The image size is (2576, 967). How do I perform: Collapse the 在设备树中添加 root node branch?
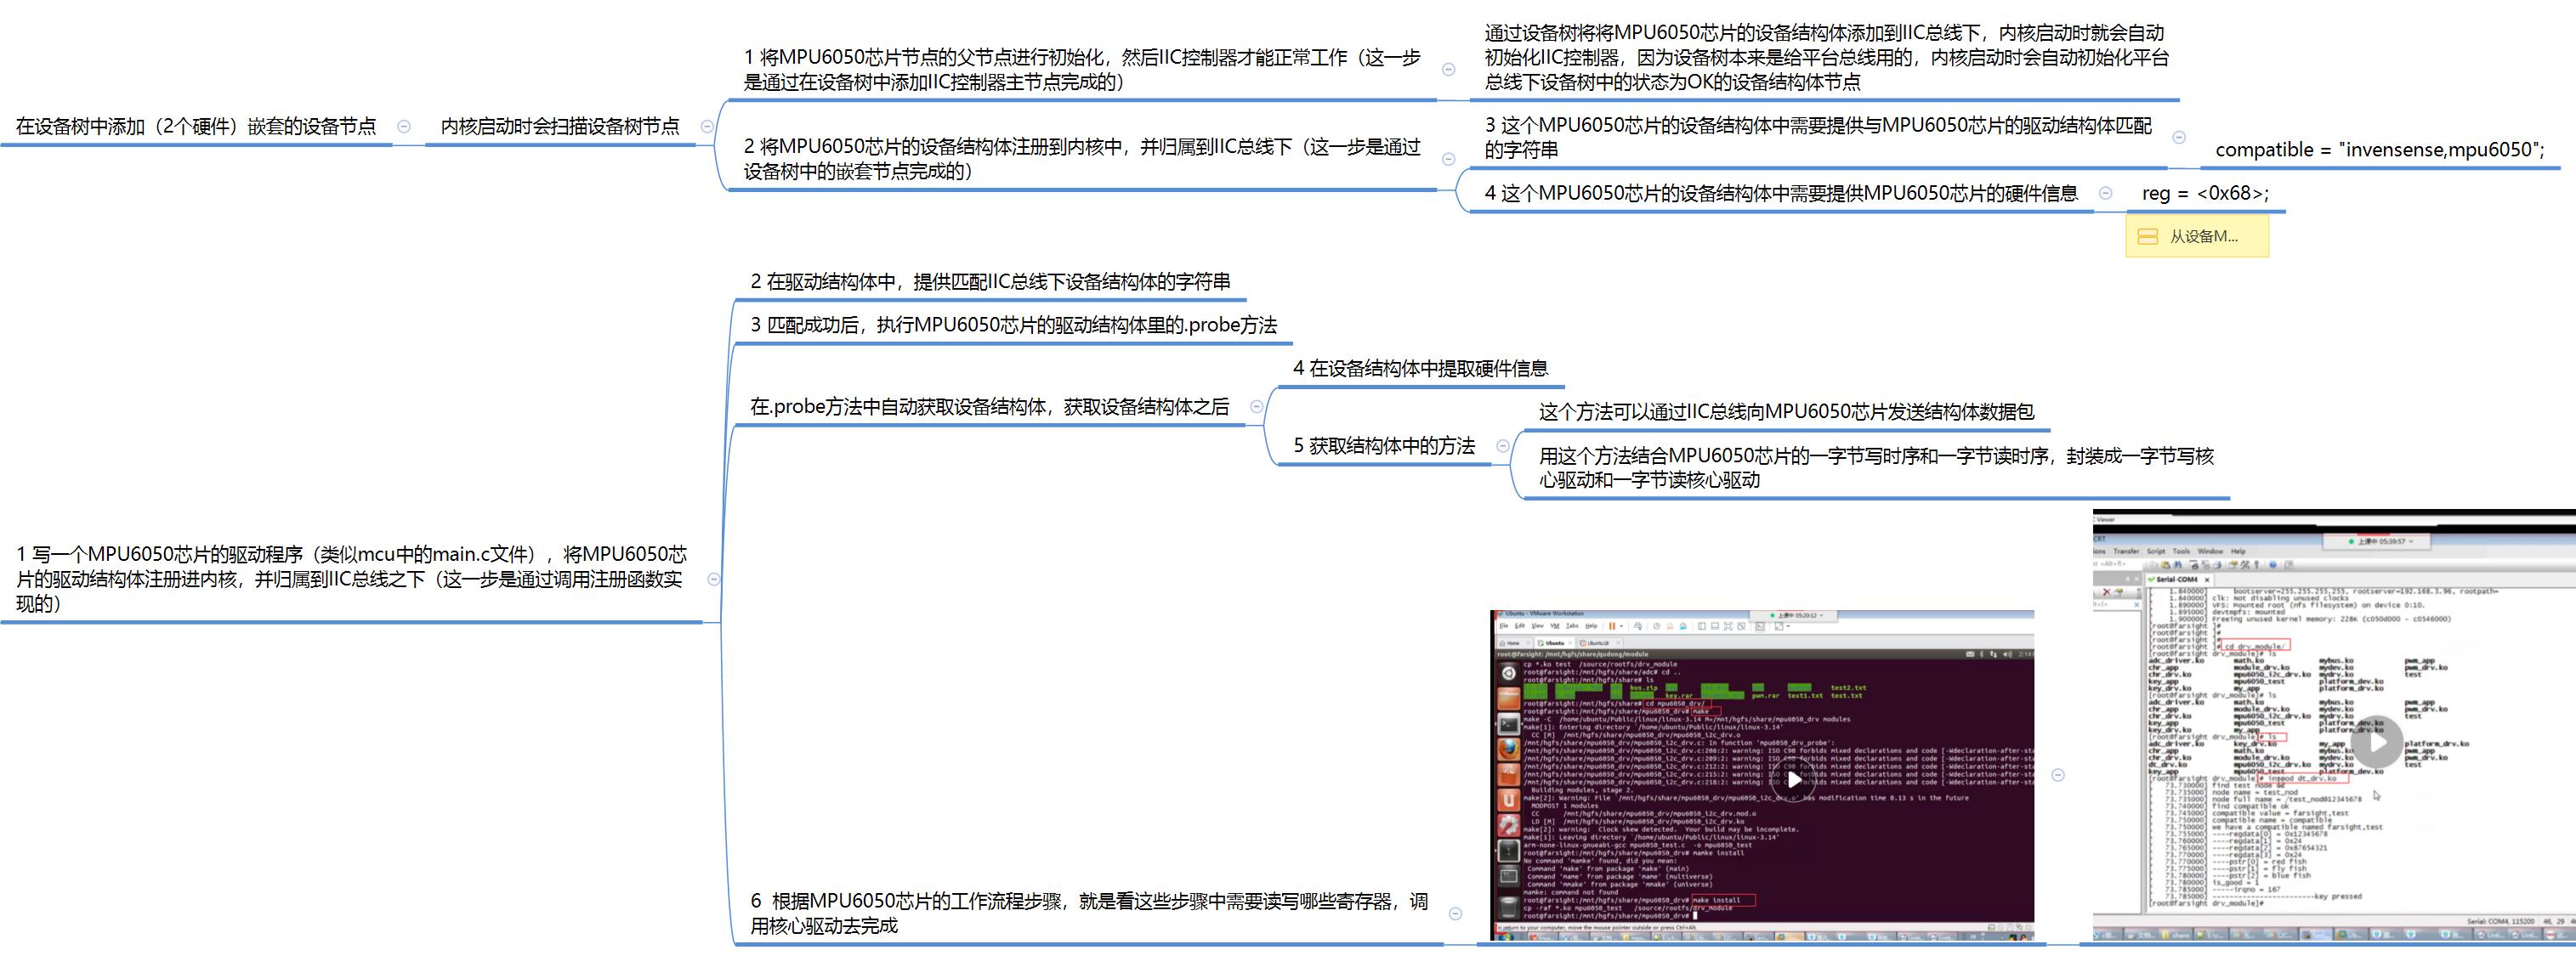(404, 126)
